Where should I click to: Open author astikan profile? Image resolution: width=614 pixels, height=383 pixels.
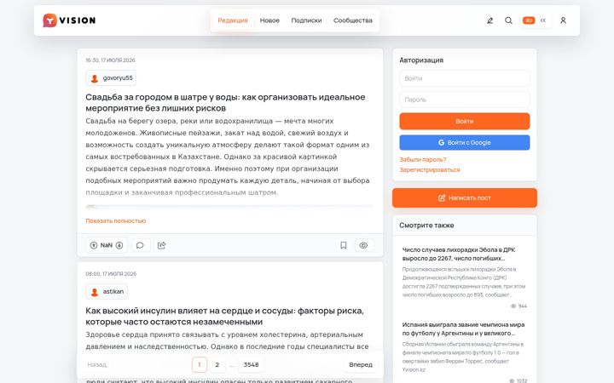click(x=107, y=292)
